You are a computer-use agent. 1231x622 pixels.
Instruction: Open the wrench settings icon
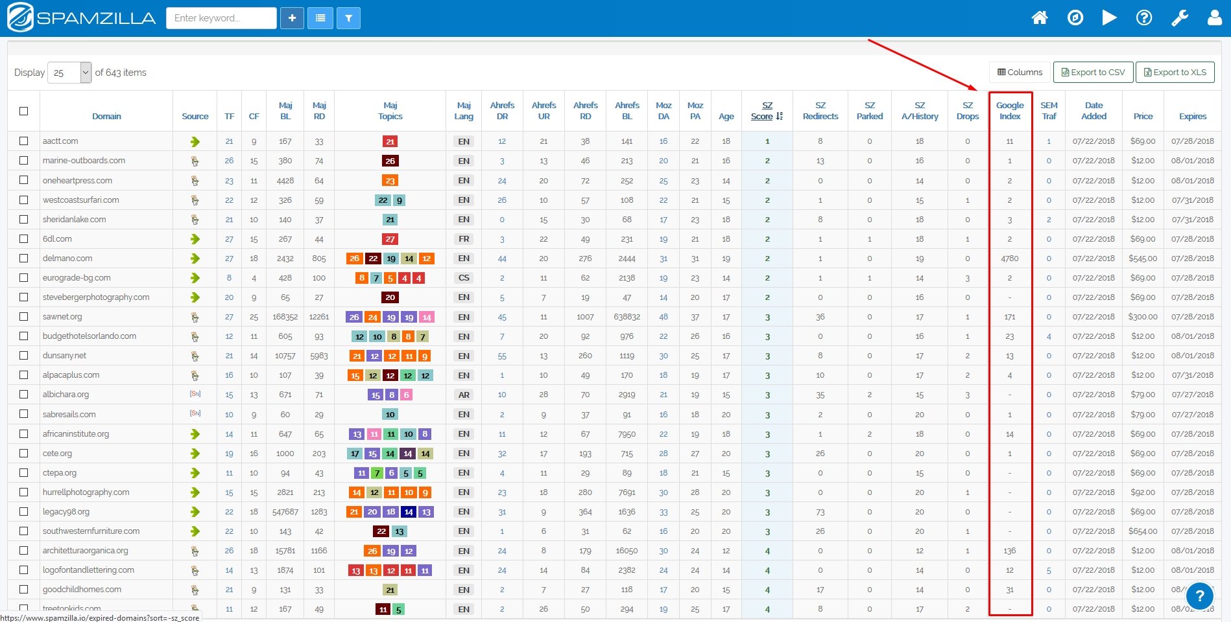point(1180,17)
